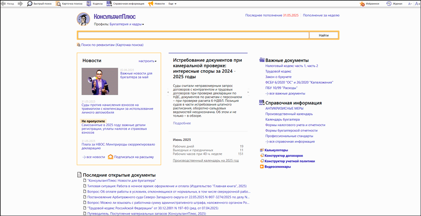Click the Конструктор договоров icon

[x=262, y=156]
